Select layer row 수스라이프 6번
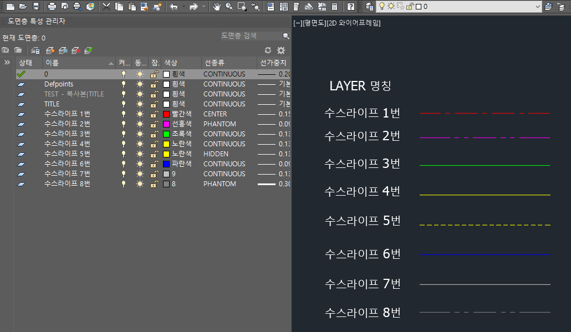The height and width of the screenshot is (332, 571). (153, 164)
